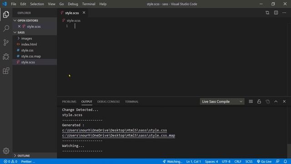This screenshot has width=291, height=164.
Task: Open the File menu
Action: 14,4
